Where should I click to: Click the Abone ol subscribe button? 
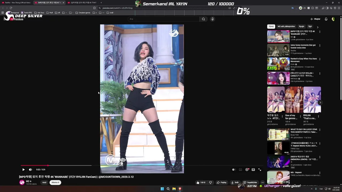pos(55,182)
